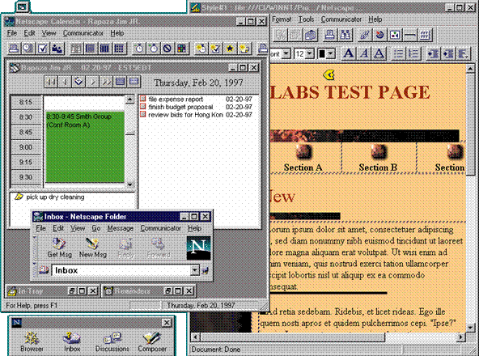Toggle Bold A button in Composer
The image size is (479, 356).
348,53
